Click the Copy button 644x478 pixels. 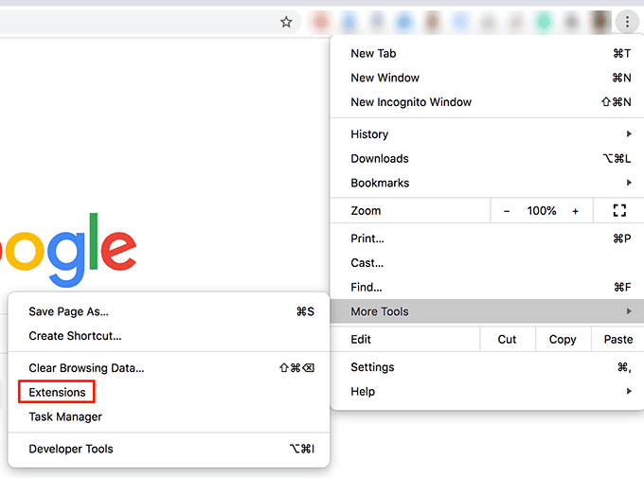tap(563, 339)
